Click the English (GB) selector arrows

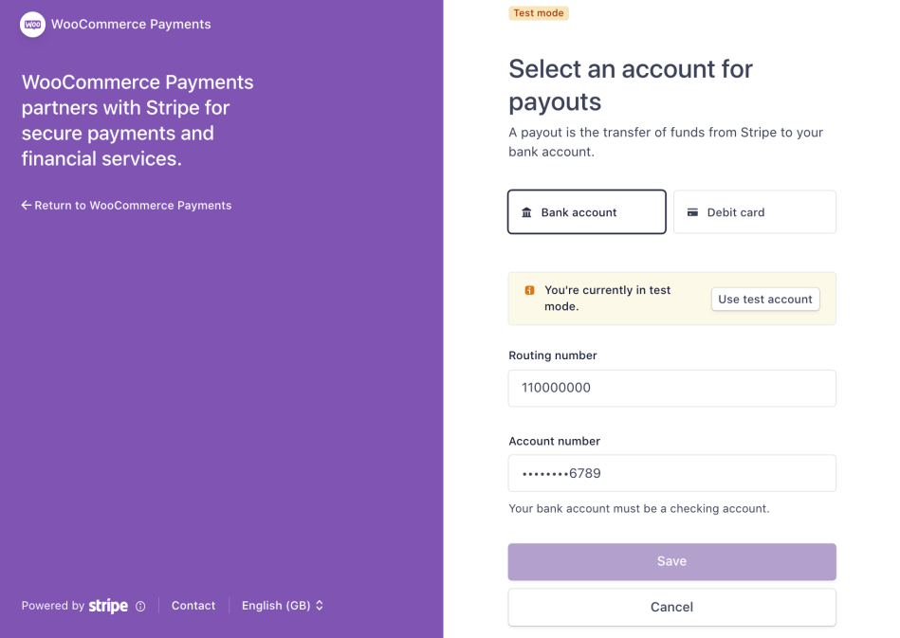point(320,606)
